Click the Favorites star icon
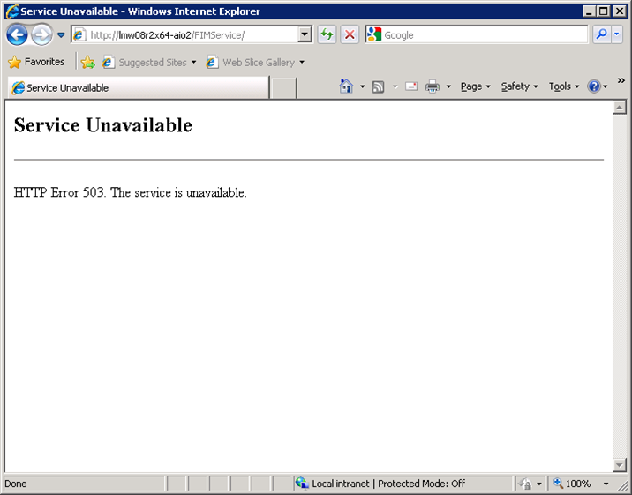The width and height of the screenshot is (632, 495). (x=14, y=62)
